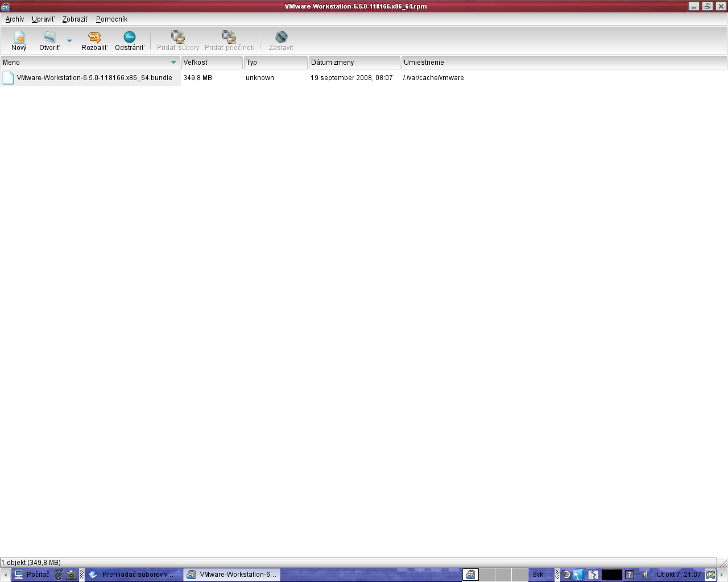Open the Počítač panel menu
The width and height of the screenshot is (728, 582).
tap(32, 575)
